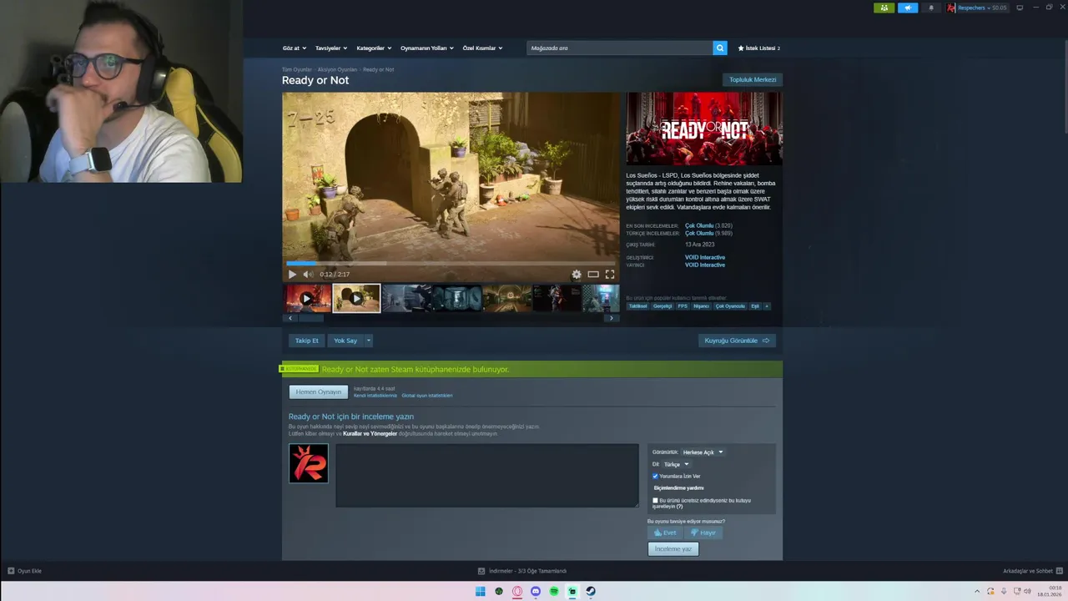Click the Yok Say button
Image resolution: width=1068 pixels, height=601 pixels.
345,341
